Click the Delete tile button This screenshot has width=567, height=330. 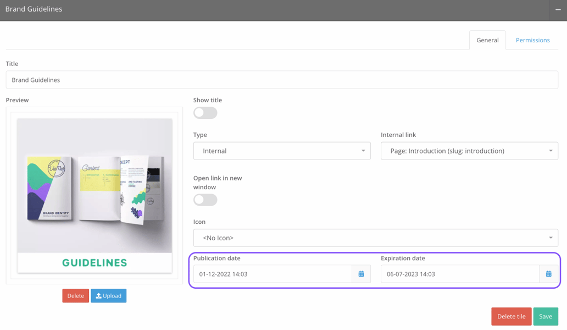tap(511, 316)
